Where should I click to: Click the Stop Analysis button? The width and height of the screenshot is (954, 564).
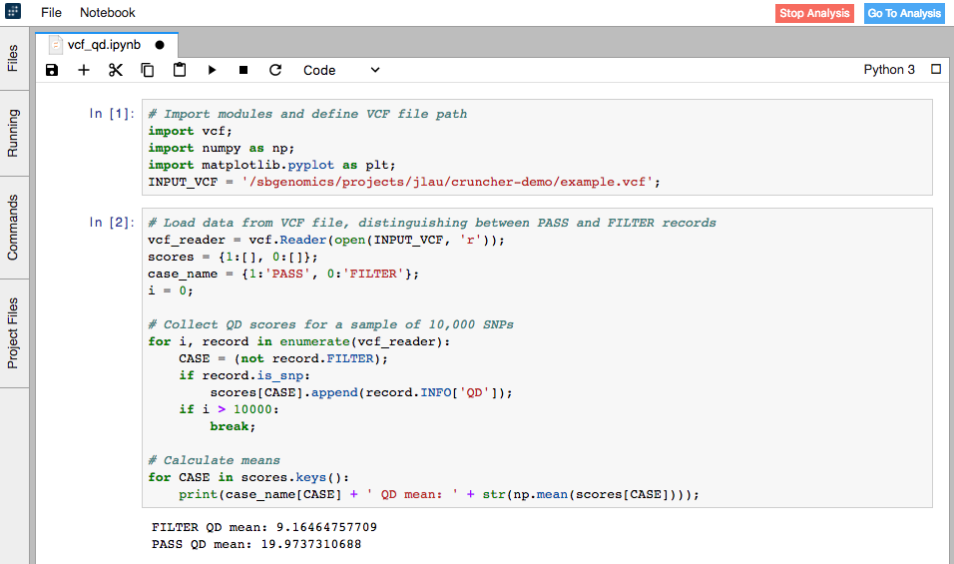[814, 13]
